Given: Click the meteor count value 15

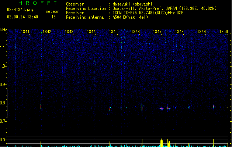Looking at the screenshot, I should point(53,17).
